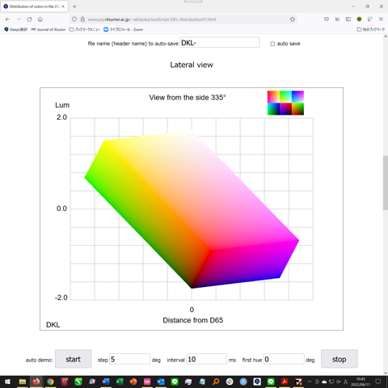Image resolution: width=388 pixels, height=388 pixels.
Task: Open Chrome from the taskbar
Action: pos(50,382)
